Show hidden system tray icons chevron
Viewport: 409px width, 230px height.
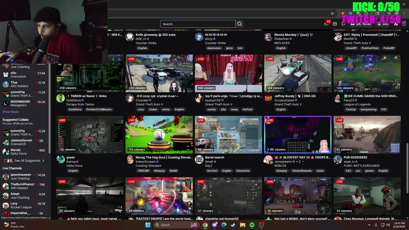pyautogui.click(x=369, y=225)
